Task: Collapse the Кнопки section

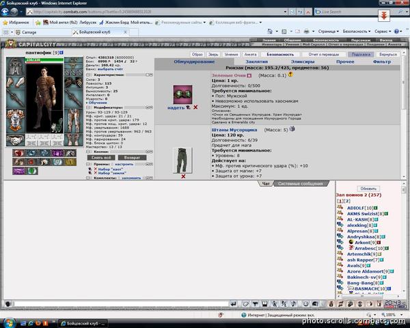Action: click(88, 152)
